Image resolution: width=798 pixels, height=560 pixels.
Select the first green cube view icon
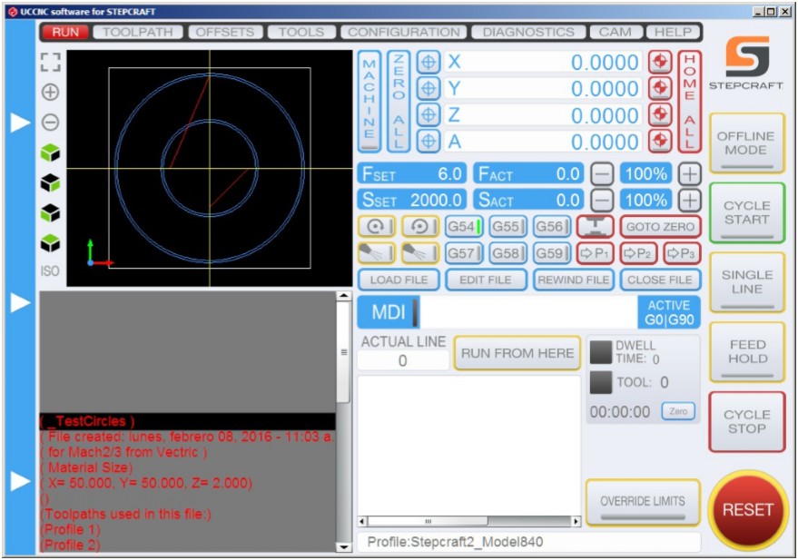[x=50, y=152]
